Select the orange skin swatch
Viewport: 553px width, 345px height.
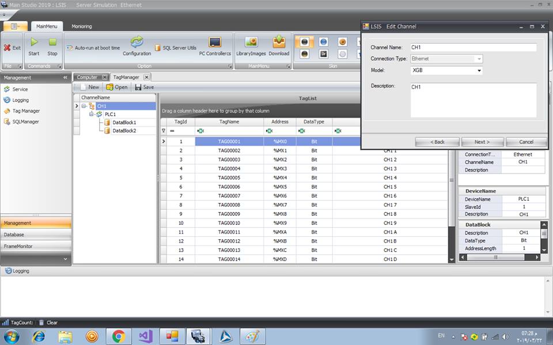coord(342,42)
